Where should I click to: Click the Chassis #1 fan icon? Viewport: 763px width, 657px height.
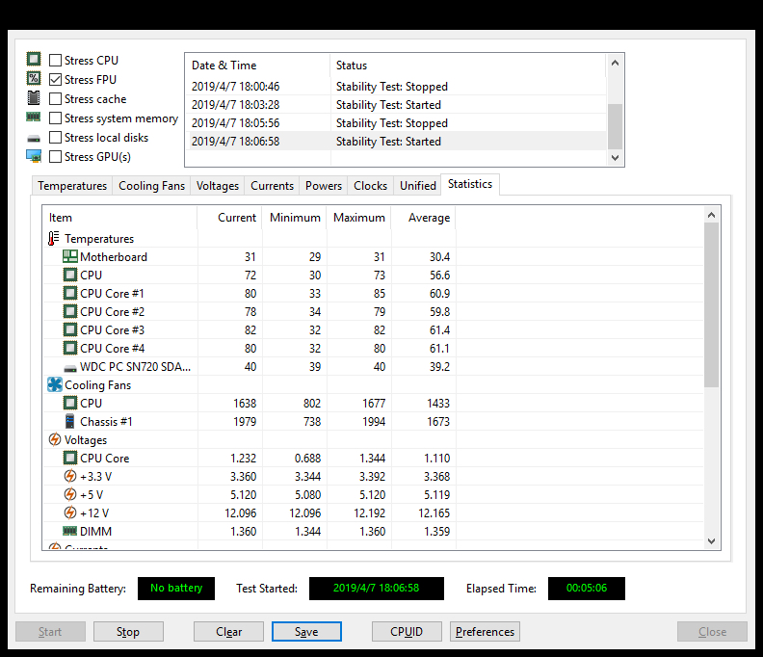pyautogui.click(x=70, y=422)
